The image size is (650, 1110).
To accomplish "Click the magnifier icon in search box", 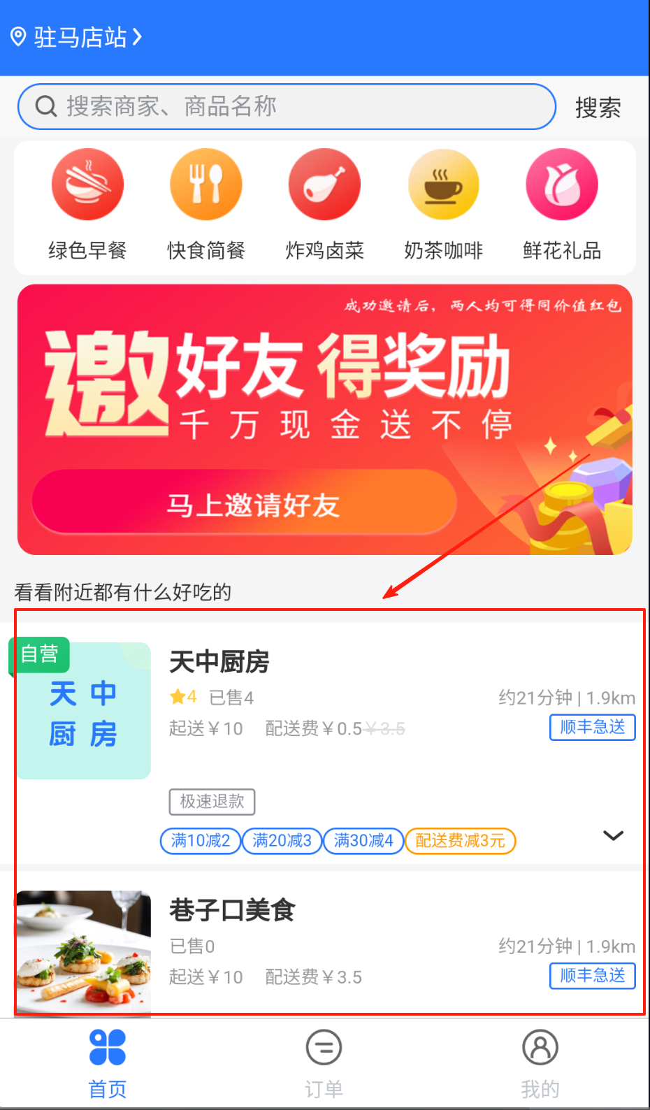I will (x=46, y=107).
